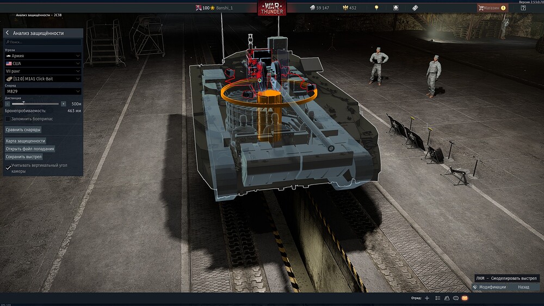
Task: Open the War Thunder logo menu
Action: click(x=272, y=8)
